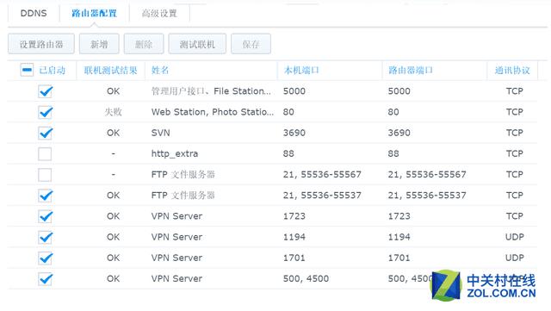Screen dimensions: 551x311
Task: Sort by the 本机端口 column header
Action: [301, 71]
